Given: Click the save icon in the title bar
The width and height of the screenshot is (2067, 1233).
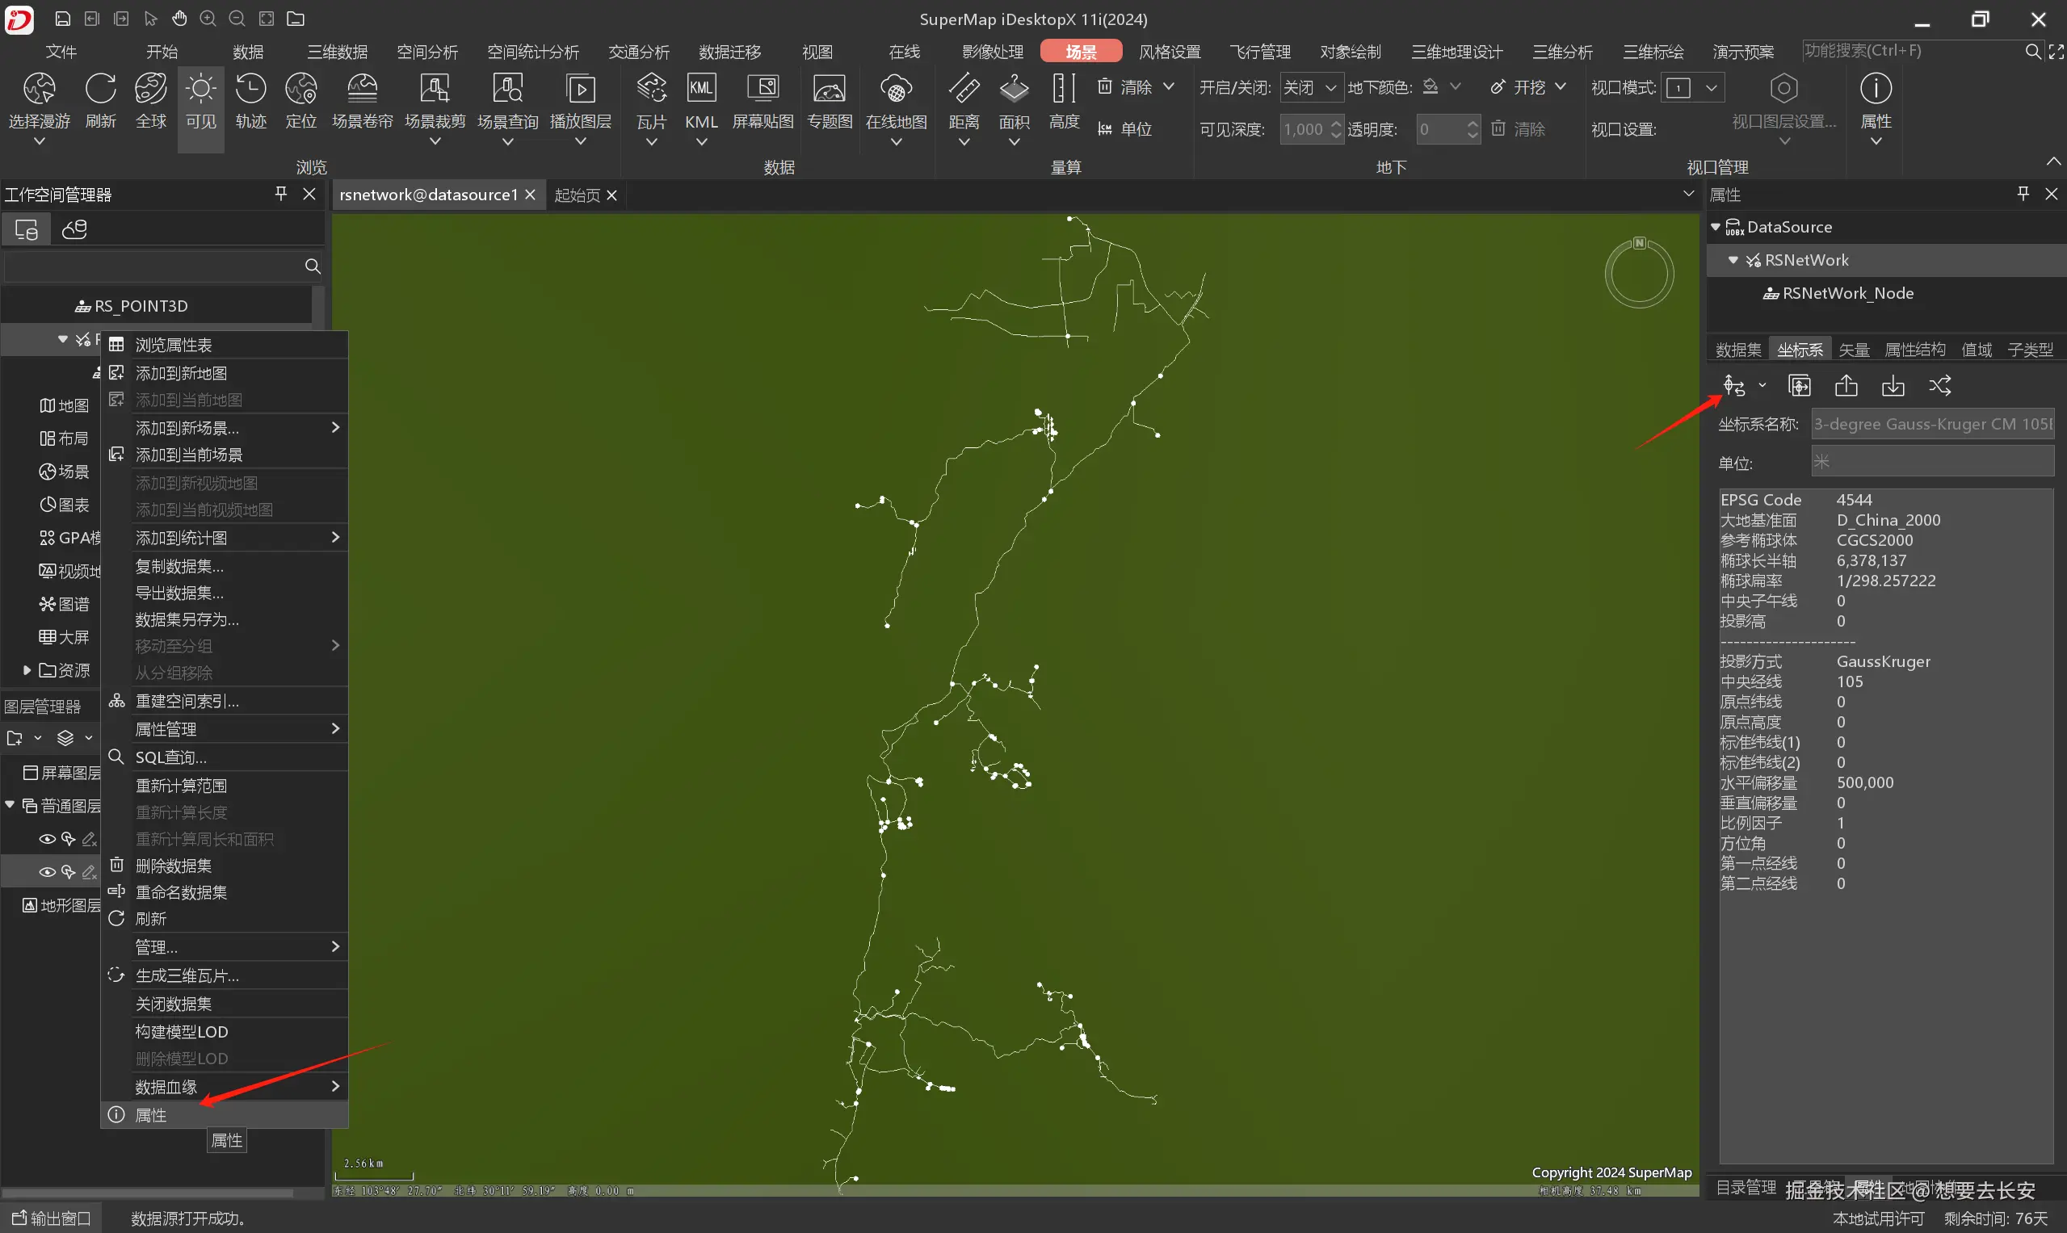Looking at the screenshot, I should (x=62, y=19).
